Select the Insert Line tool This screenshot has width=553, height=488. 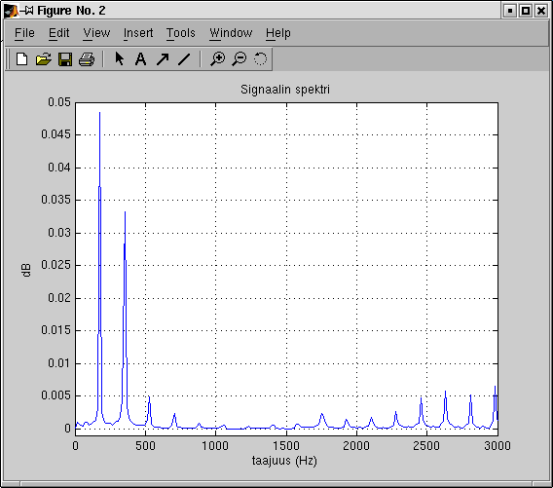pos(184,58)
